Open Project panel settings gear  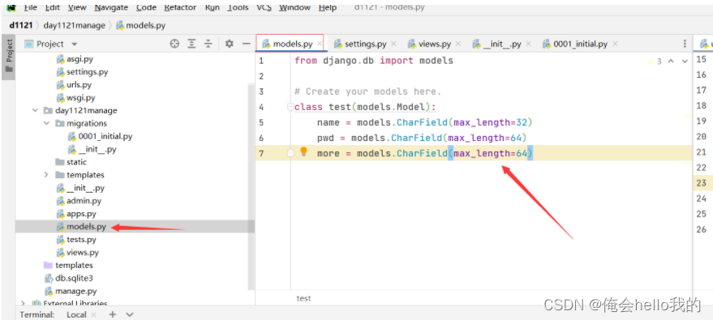[x=230, y=44]
